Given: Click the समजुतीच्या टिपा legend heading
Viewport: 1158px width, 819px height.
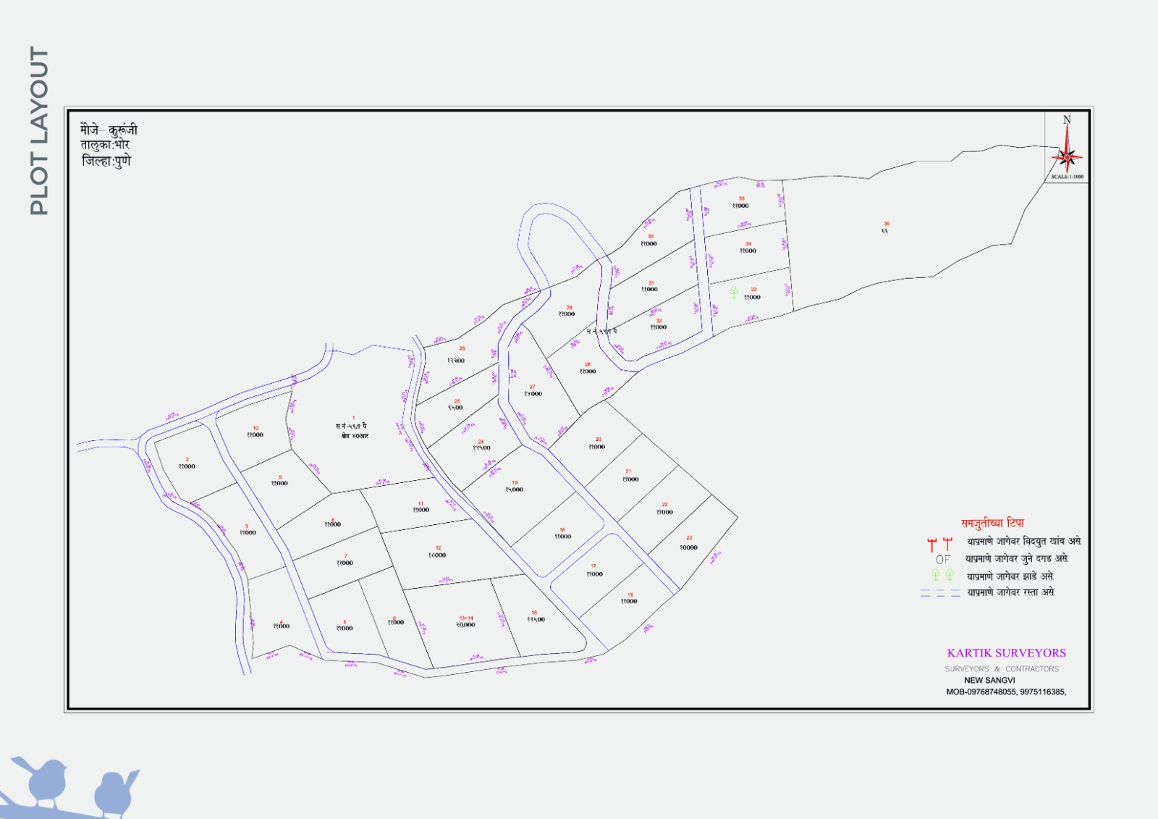Looking at the screenshot, I should (992, 523).
